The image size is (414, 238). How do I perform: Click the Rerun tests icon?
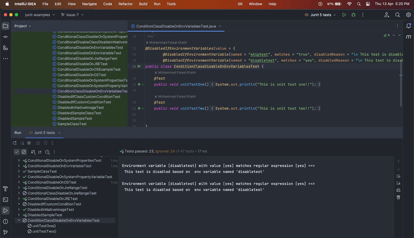click(15, 143)
